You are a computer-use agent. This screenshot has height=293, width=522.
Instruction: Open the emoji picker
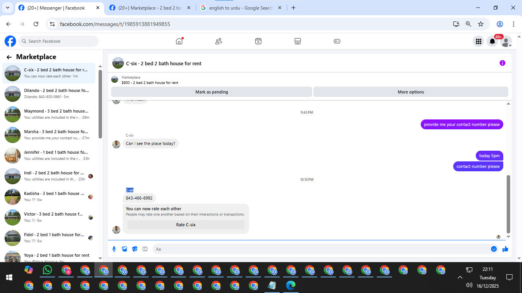(494, 249)
